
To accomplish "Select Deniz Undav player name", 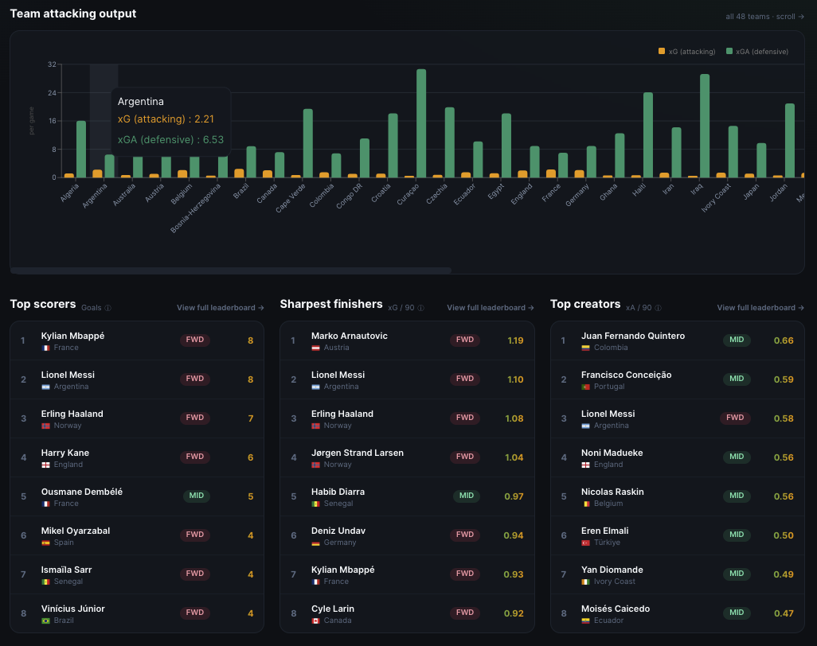I will (338, 531).
